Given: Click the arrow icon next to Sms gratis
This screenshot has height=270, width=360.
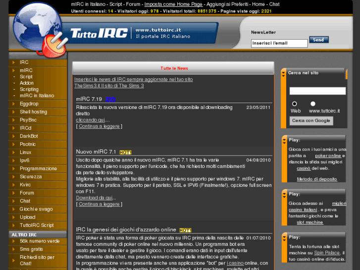Looking at the screenshot, I should coord(13,249).
